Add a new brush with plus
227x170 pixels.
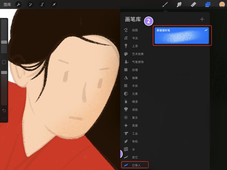(202, 19)
